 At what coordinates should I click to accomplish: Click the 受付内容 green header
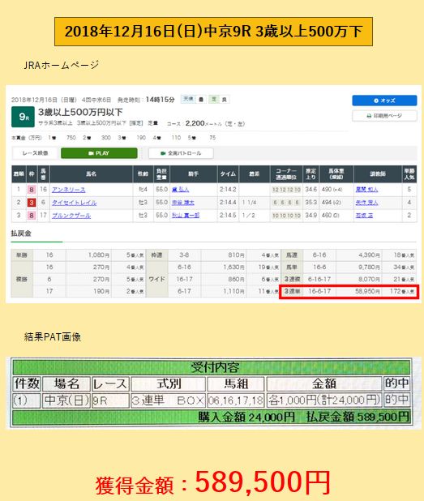tap(212, 367)
